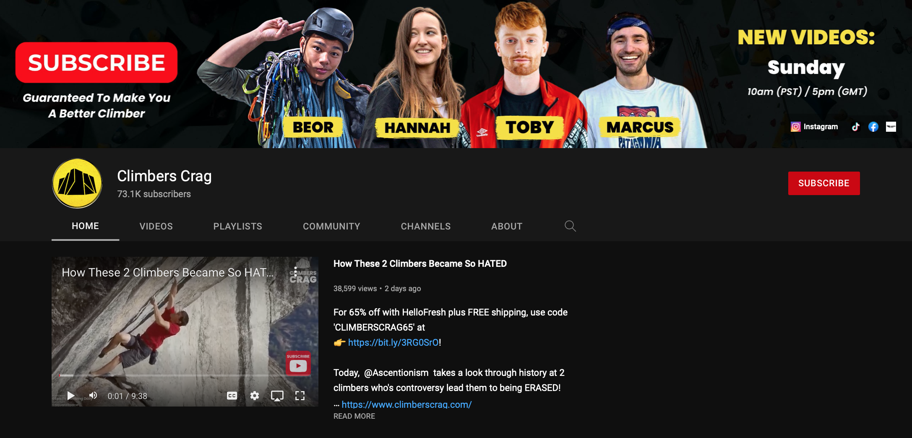Open video settings gear icon
912x438 pixels.
pos(255,396)
